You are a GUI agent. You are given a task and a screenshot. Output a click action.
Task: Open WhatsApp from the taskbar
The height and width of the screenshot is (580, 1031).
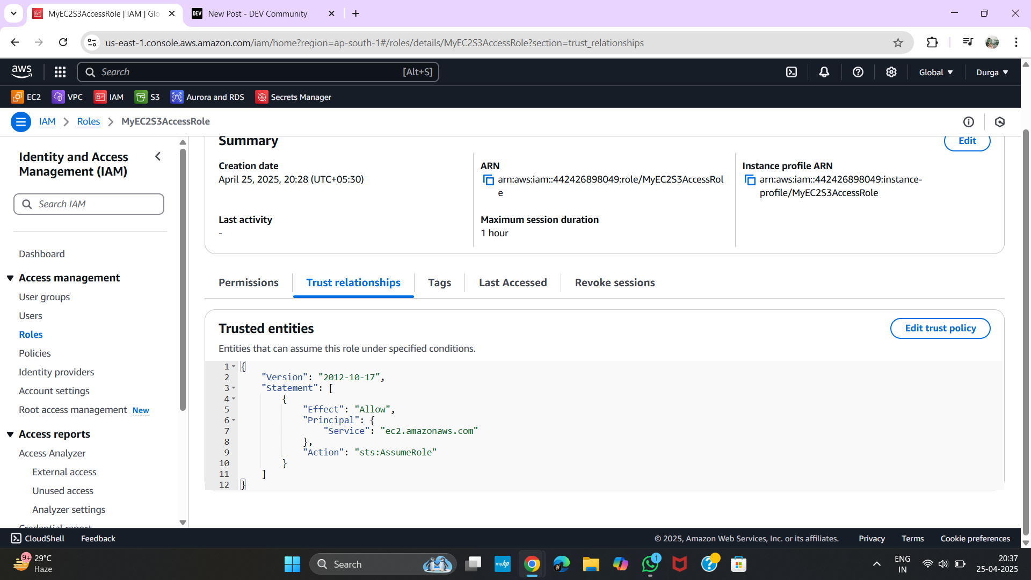click(x=650, y=564)
